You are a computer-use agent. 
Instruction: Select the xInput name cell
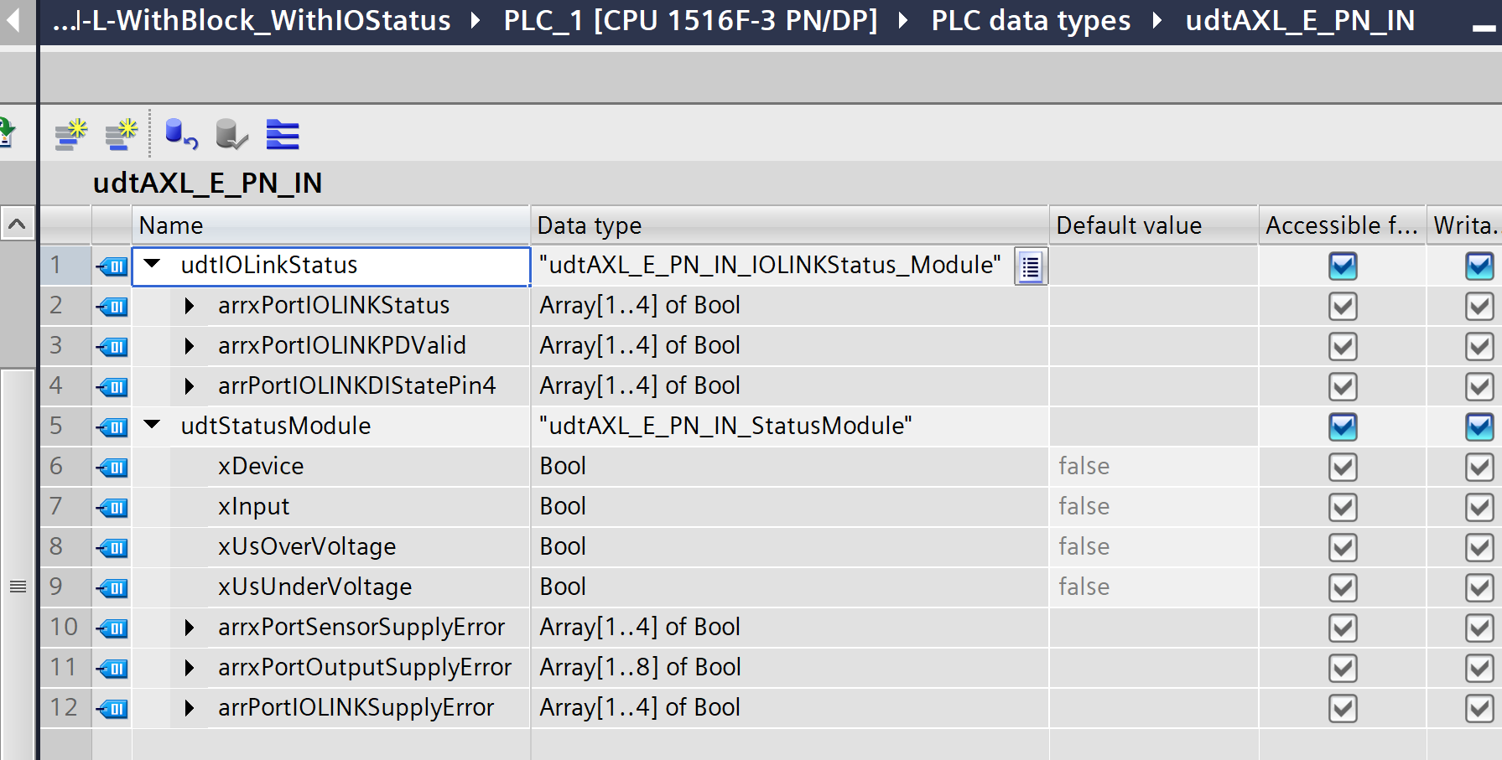click(x=253, y=506)
